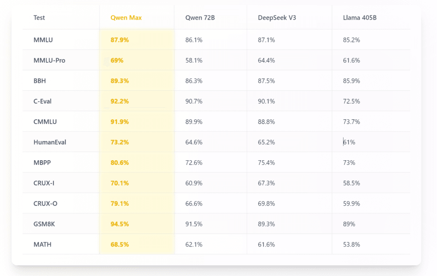Select the "MBPP" row label
This screenshot has width=437, height=276.
[42, 163]
